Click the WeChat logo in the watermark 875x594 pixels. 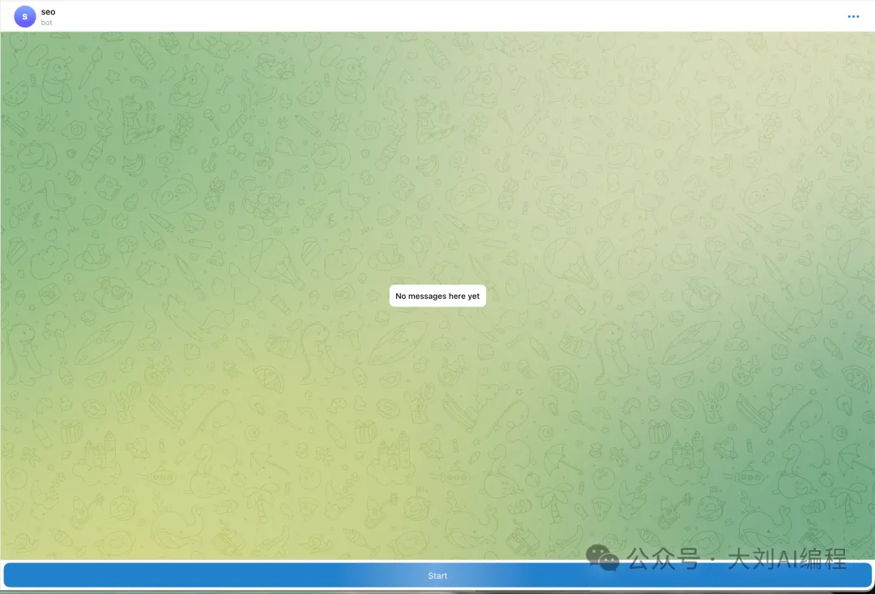point(604,557)
